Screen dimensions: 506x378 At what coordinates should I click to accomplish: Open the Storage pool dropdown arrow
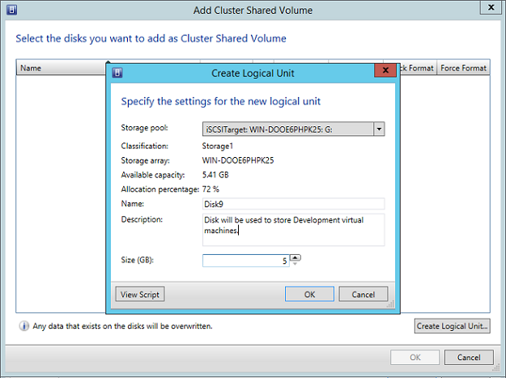click(379, 130)
